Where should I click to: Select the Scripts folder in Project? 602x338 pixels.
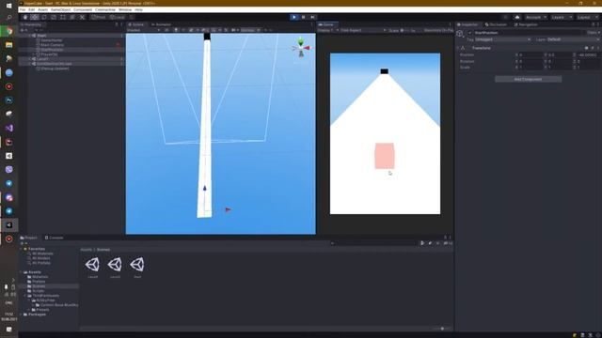38,291
